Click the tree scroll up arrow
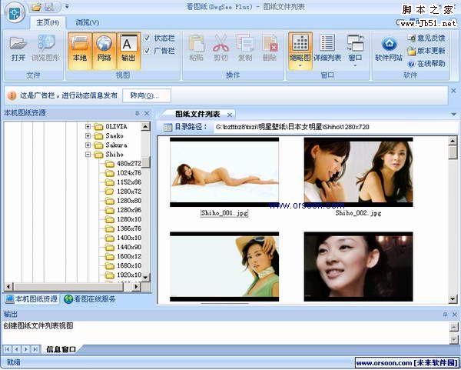 [x=145, y=127]
